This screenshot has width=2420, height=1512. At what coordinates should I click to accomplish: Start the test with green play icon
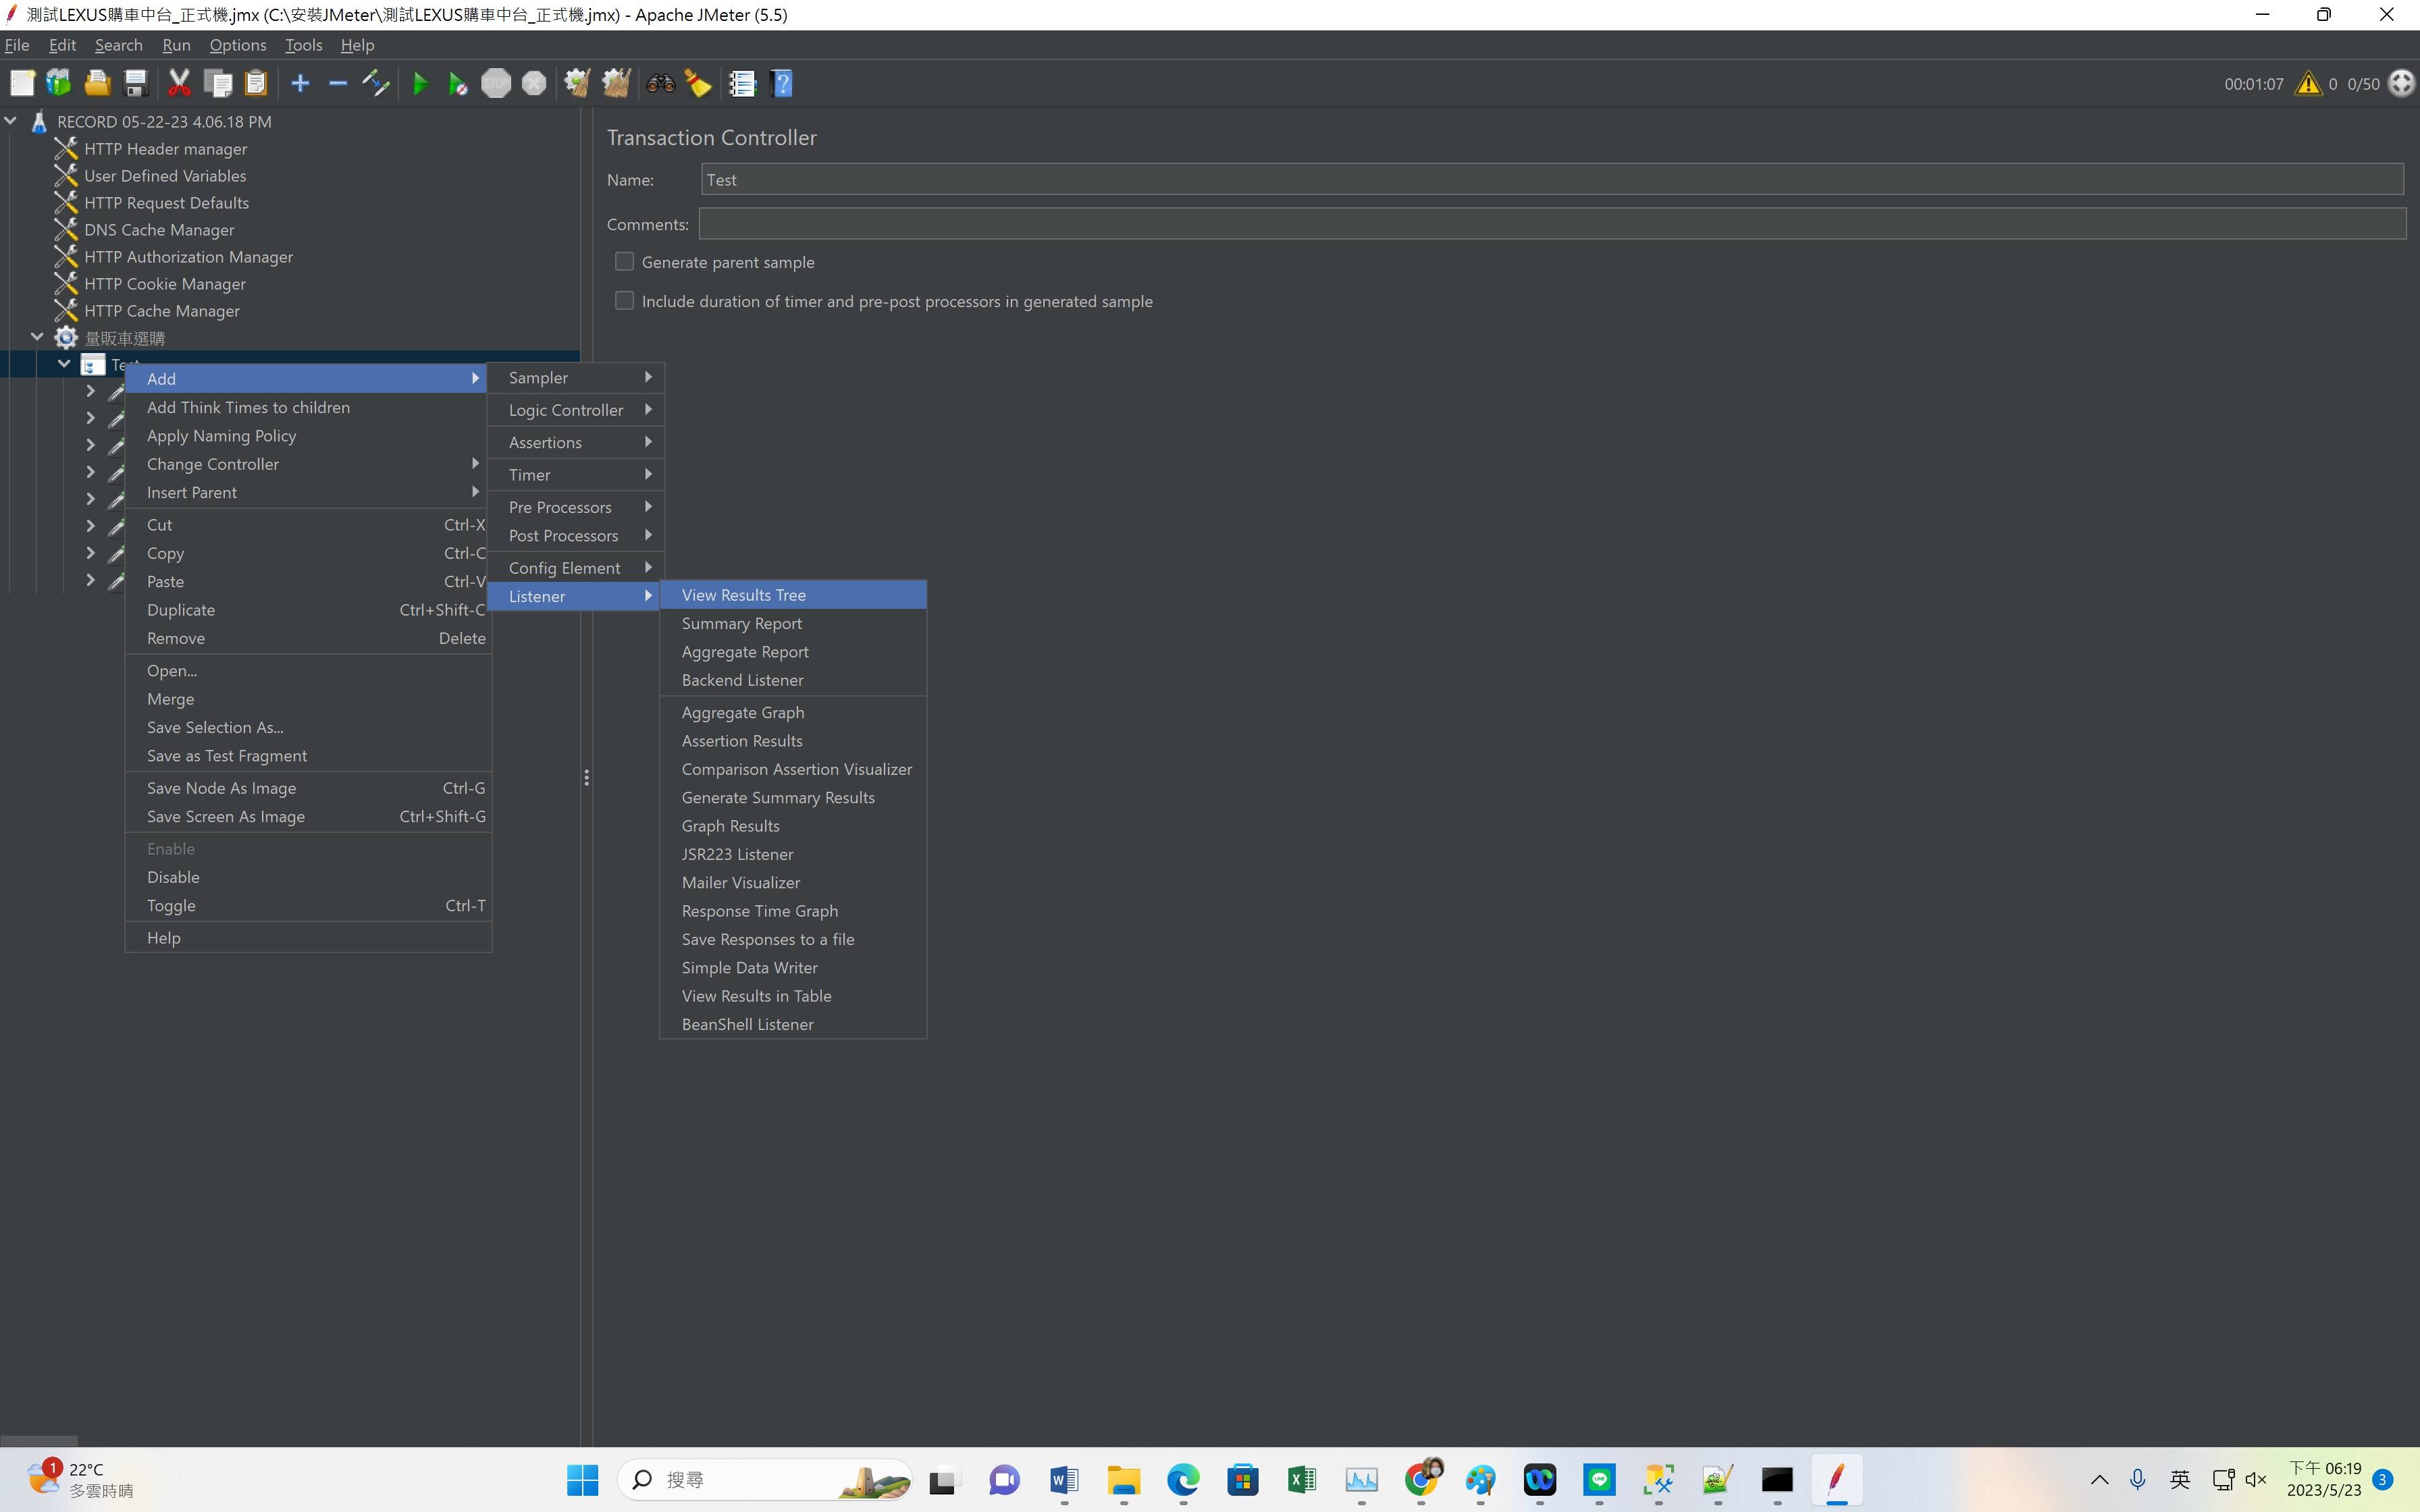tap(420, 84)
